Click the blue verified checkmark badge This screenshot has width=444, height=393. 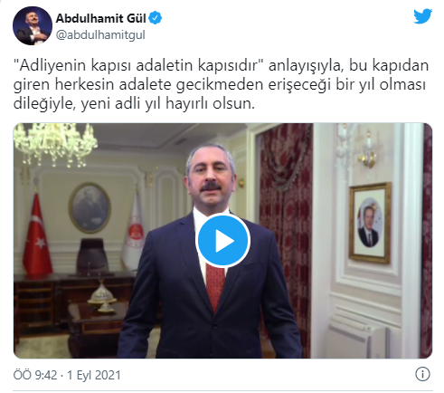pos(156,18)
